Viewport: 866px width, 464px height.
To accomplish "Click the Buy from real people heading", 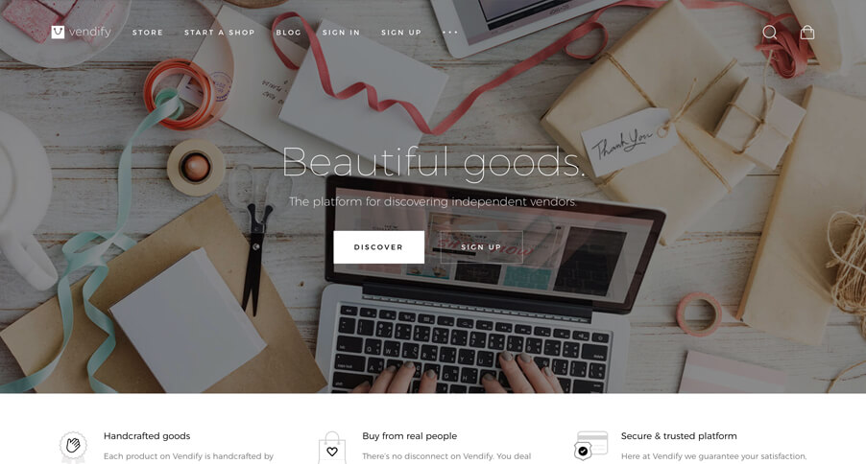I will pos(409,436).
